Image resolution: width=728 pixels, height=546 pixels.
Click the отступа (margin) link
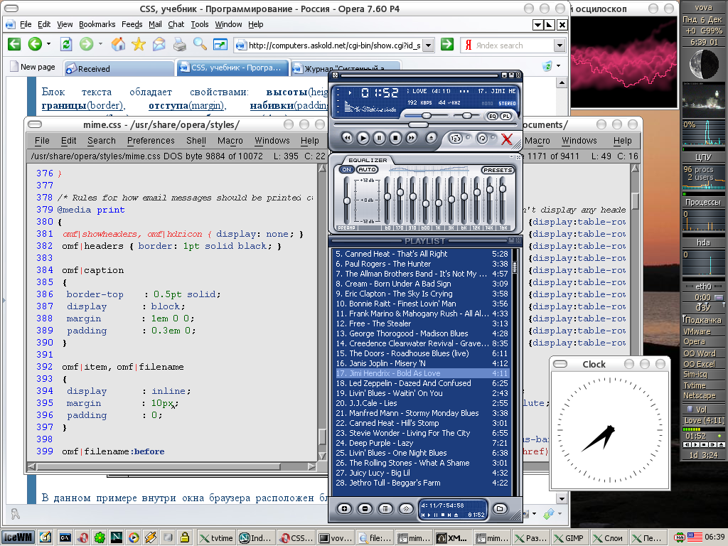[x=187, y=106]
